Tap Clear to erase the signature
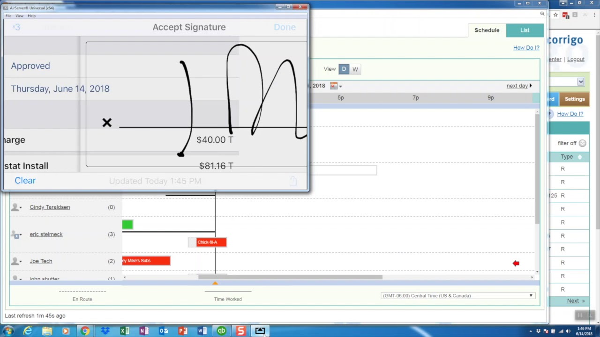 tap(25, 181)
